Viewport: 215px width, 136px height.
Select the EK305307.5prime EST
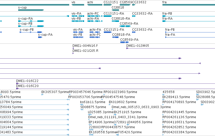[x=42, y=95]
